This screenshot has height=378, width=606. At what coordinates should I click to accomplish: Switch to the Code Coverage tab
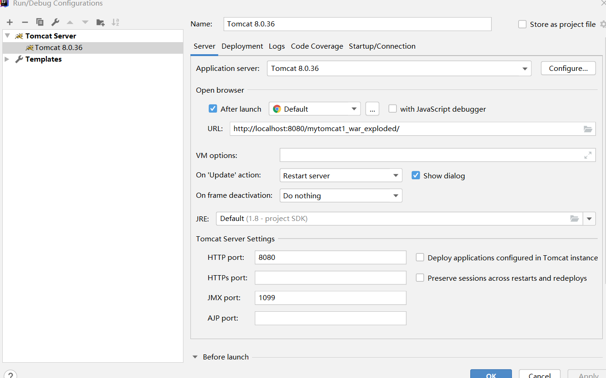(317, 46)
